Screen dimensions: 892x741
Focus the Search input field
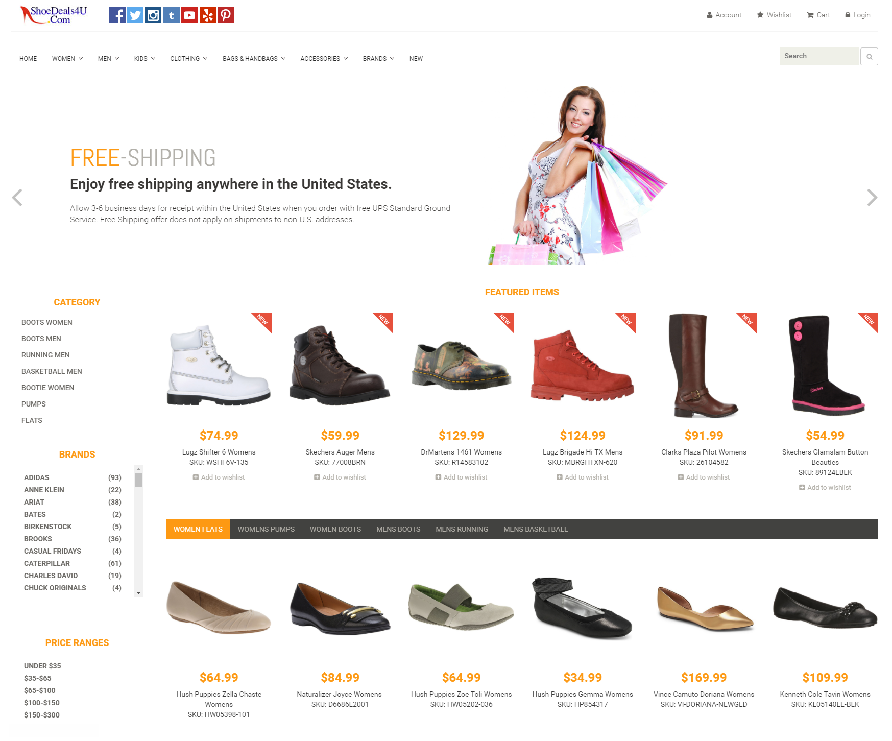tap(818, 56)
